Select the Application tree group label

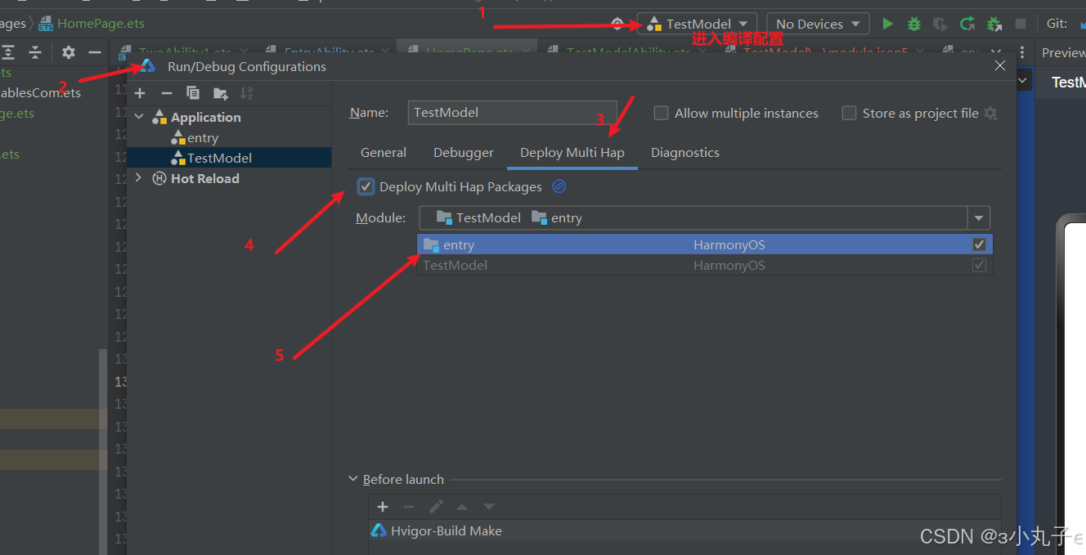(x=206, y=117)
